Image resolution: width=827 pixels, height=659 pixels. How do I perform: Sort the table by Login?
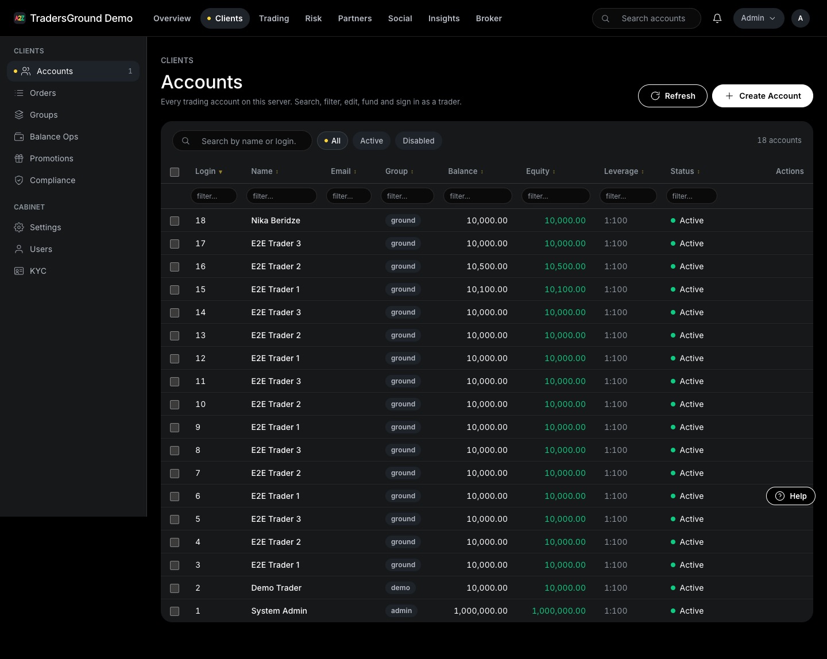point(208,171)
